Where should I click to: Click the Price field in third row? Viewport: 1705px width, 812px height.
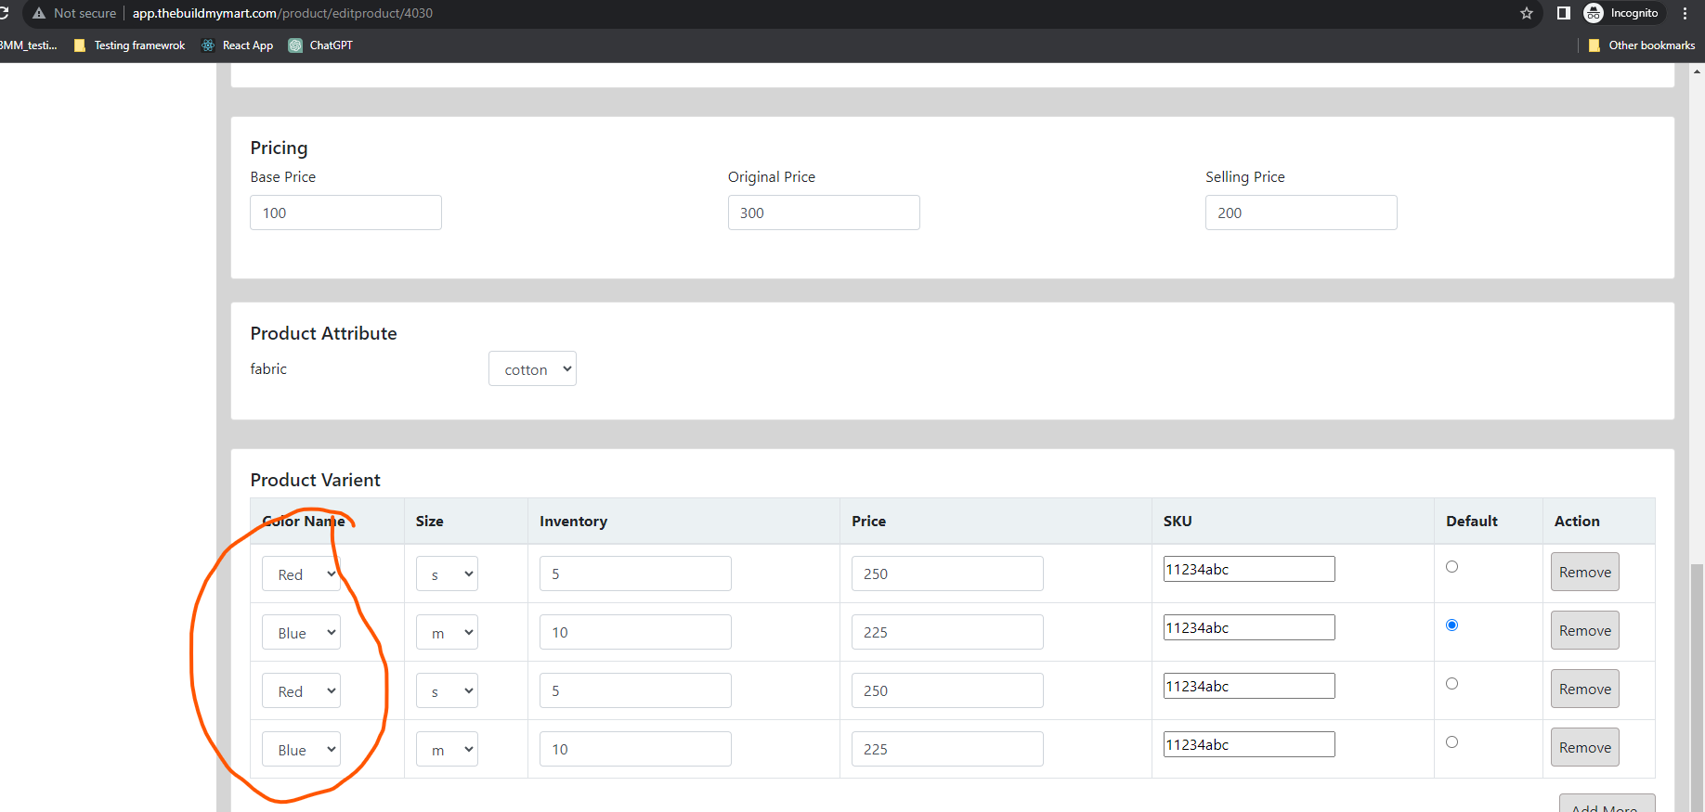947,690
